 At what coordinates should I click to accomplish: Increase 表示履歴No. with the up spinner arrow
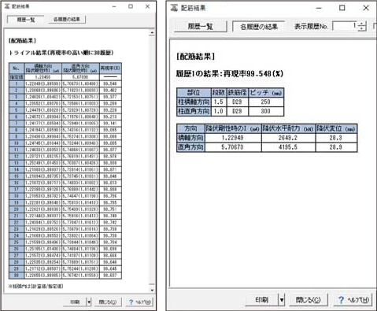point(362,24)
